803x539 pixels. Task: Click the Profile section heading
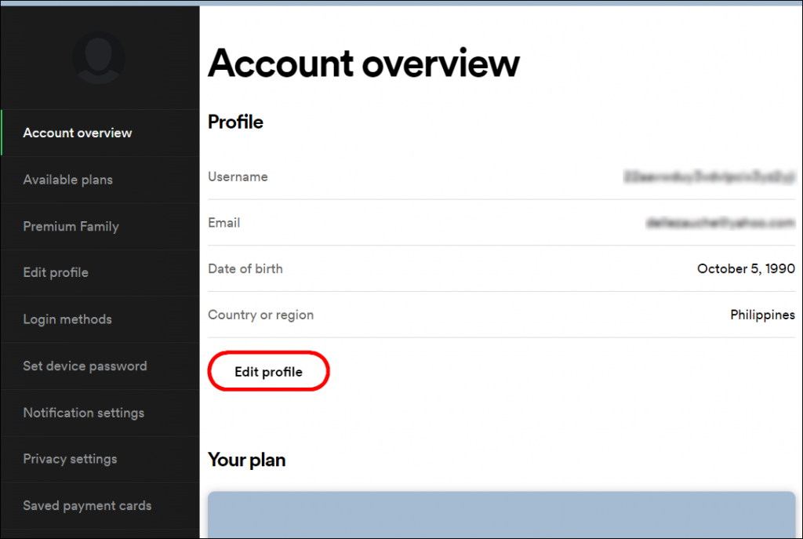(x=234, y=122)
